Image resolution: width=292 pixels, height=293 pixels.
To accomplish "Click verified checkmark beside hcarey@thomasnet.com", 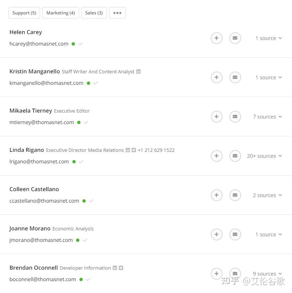I will (x=81, y=44).
